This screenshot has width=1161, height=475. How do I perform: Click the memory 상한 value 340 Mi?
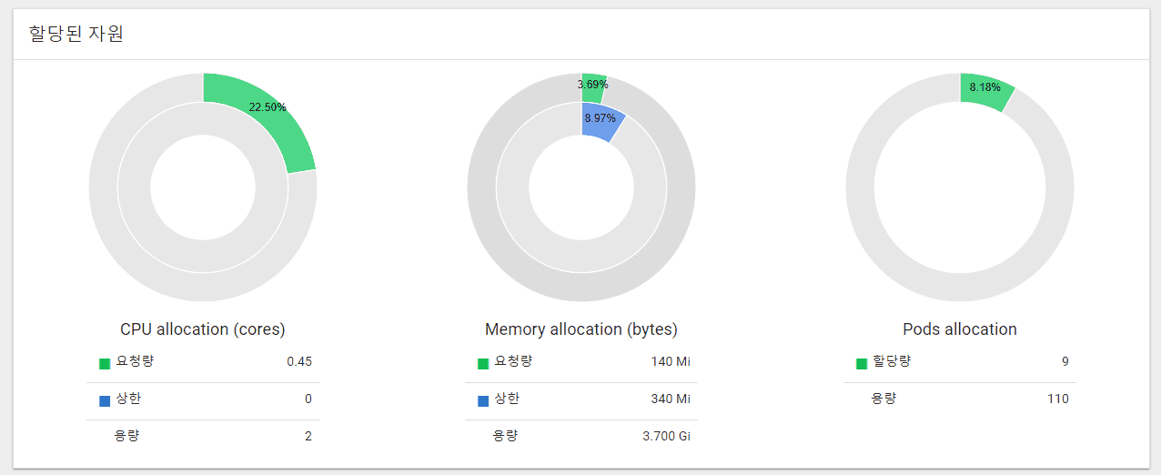671,399
